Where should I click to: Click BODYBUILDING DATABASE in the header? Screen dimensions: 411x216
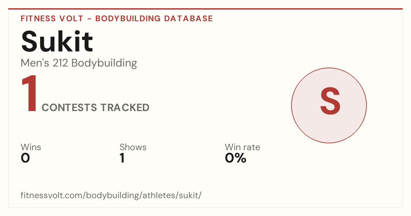154,19
